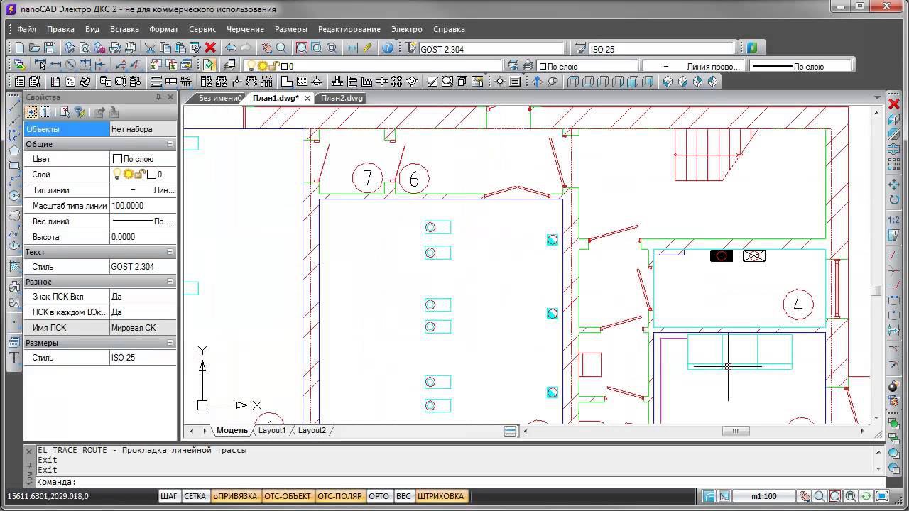Click the Undo arrow icon

(x=231, y=48)
